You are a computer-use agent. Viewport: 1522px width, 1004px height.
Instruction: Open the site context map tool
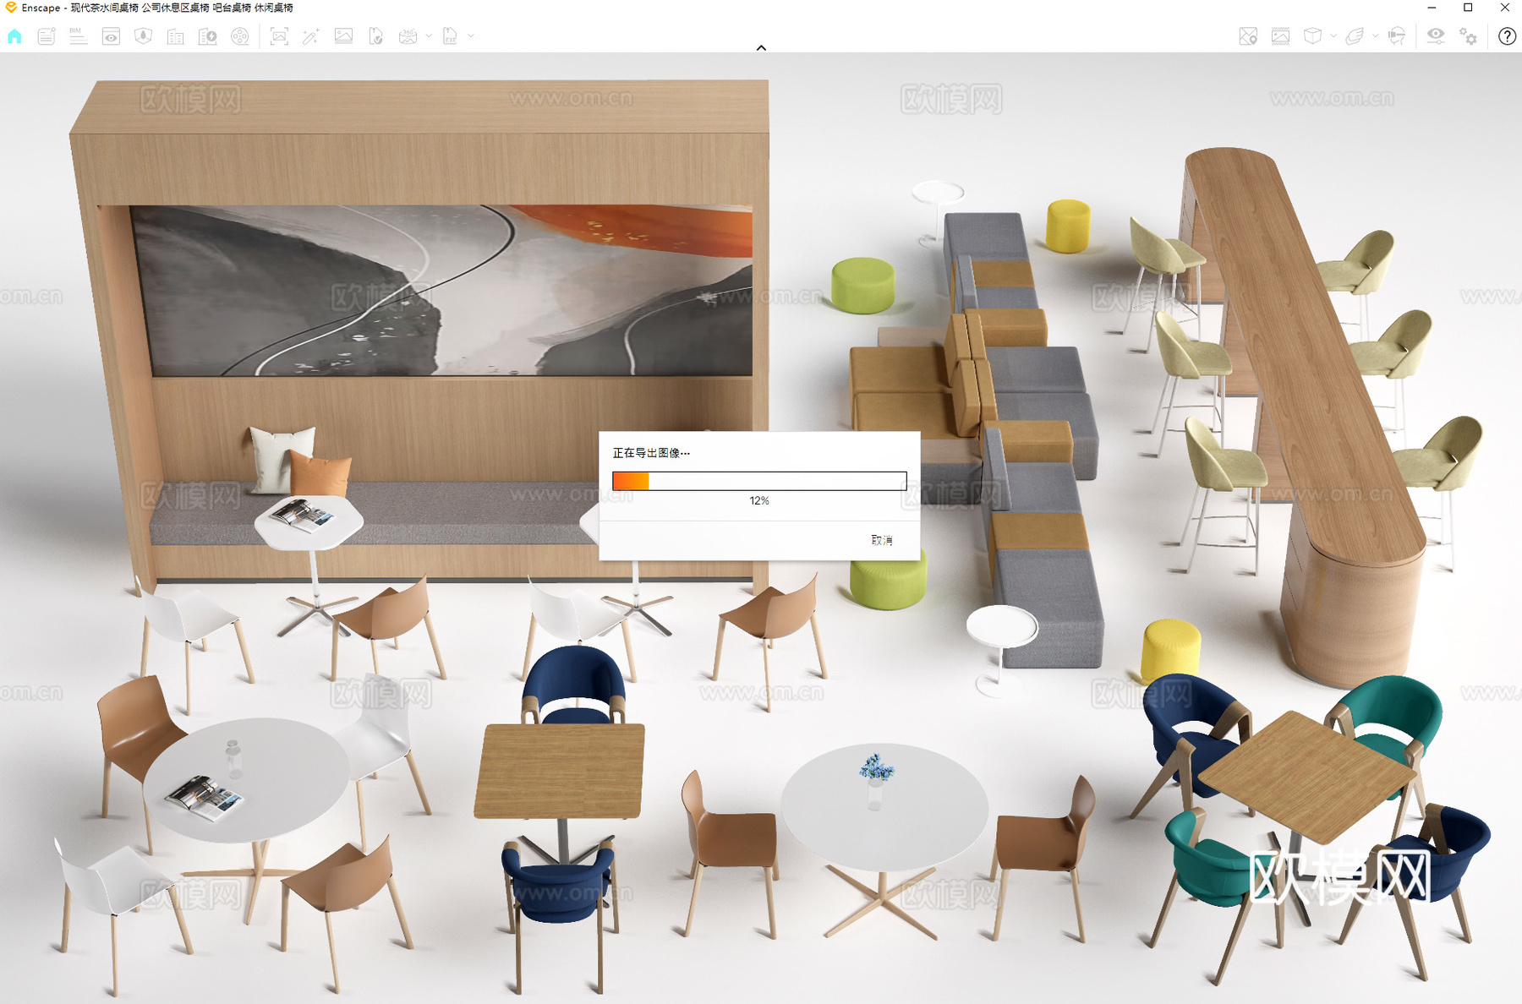click(x=143, y=36)
